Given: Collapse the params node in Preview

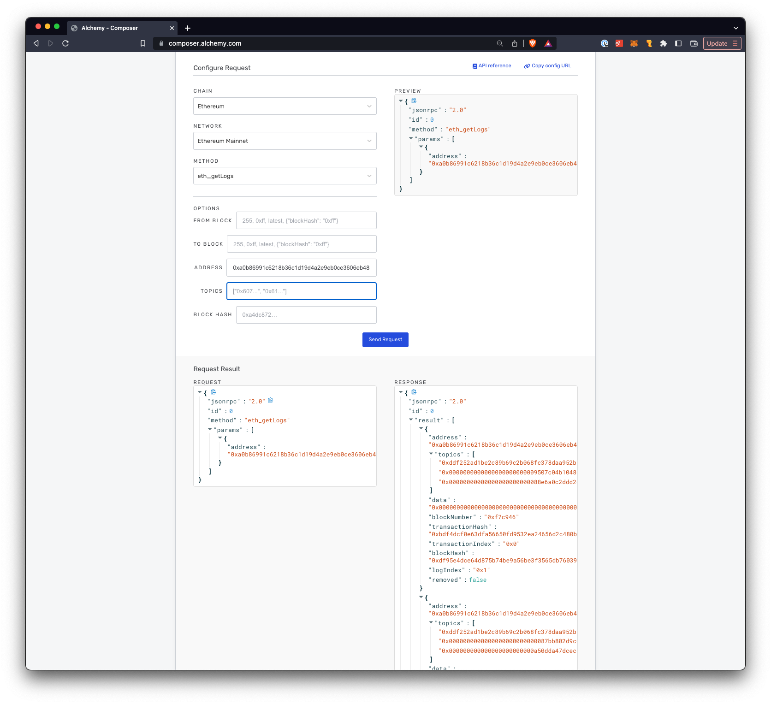Looking at the screenshot, I should 410,138.
